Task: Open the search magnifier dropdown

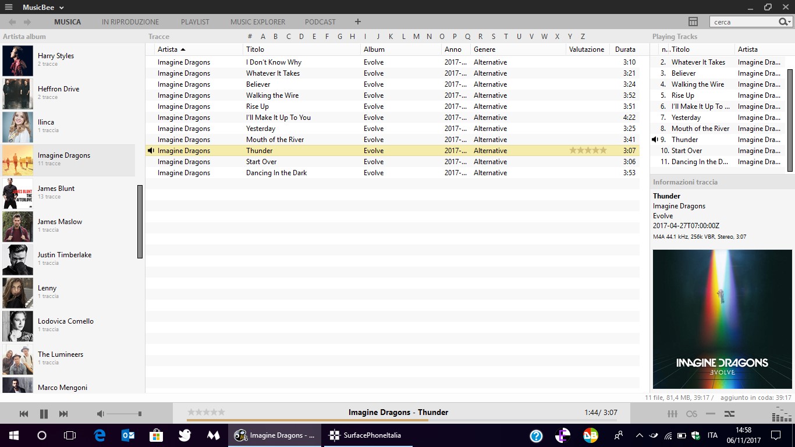Action: coord(785,22)
